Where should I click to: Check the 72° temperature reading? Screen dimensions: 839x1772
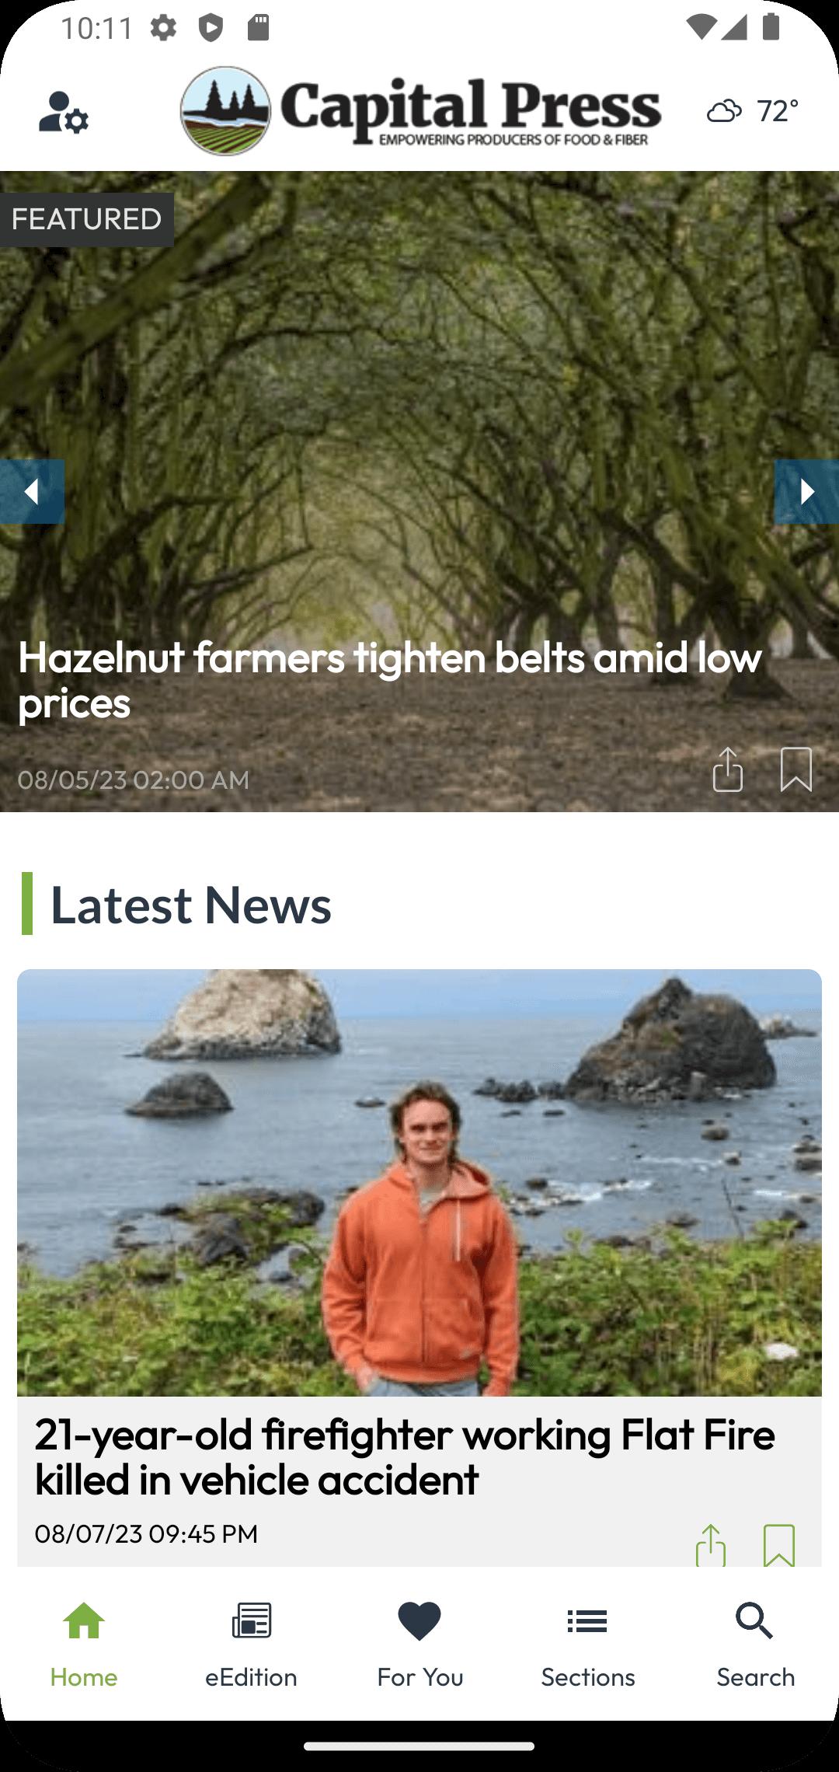tap(778, 111)
